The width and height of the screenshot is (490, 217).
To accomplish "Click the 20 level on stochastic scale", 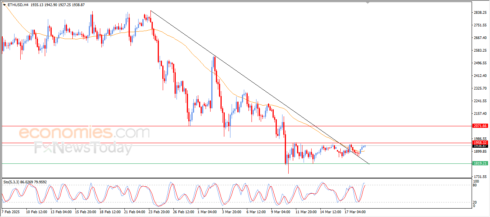I will click(475, 202).
